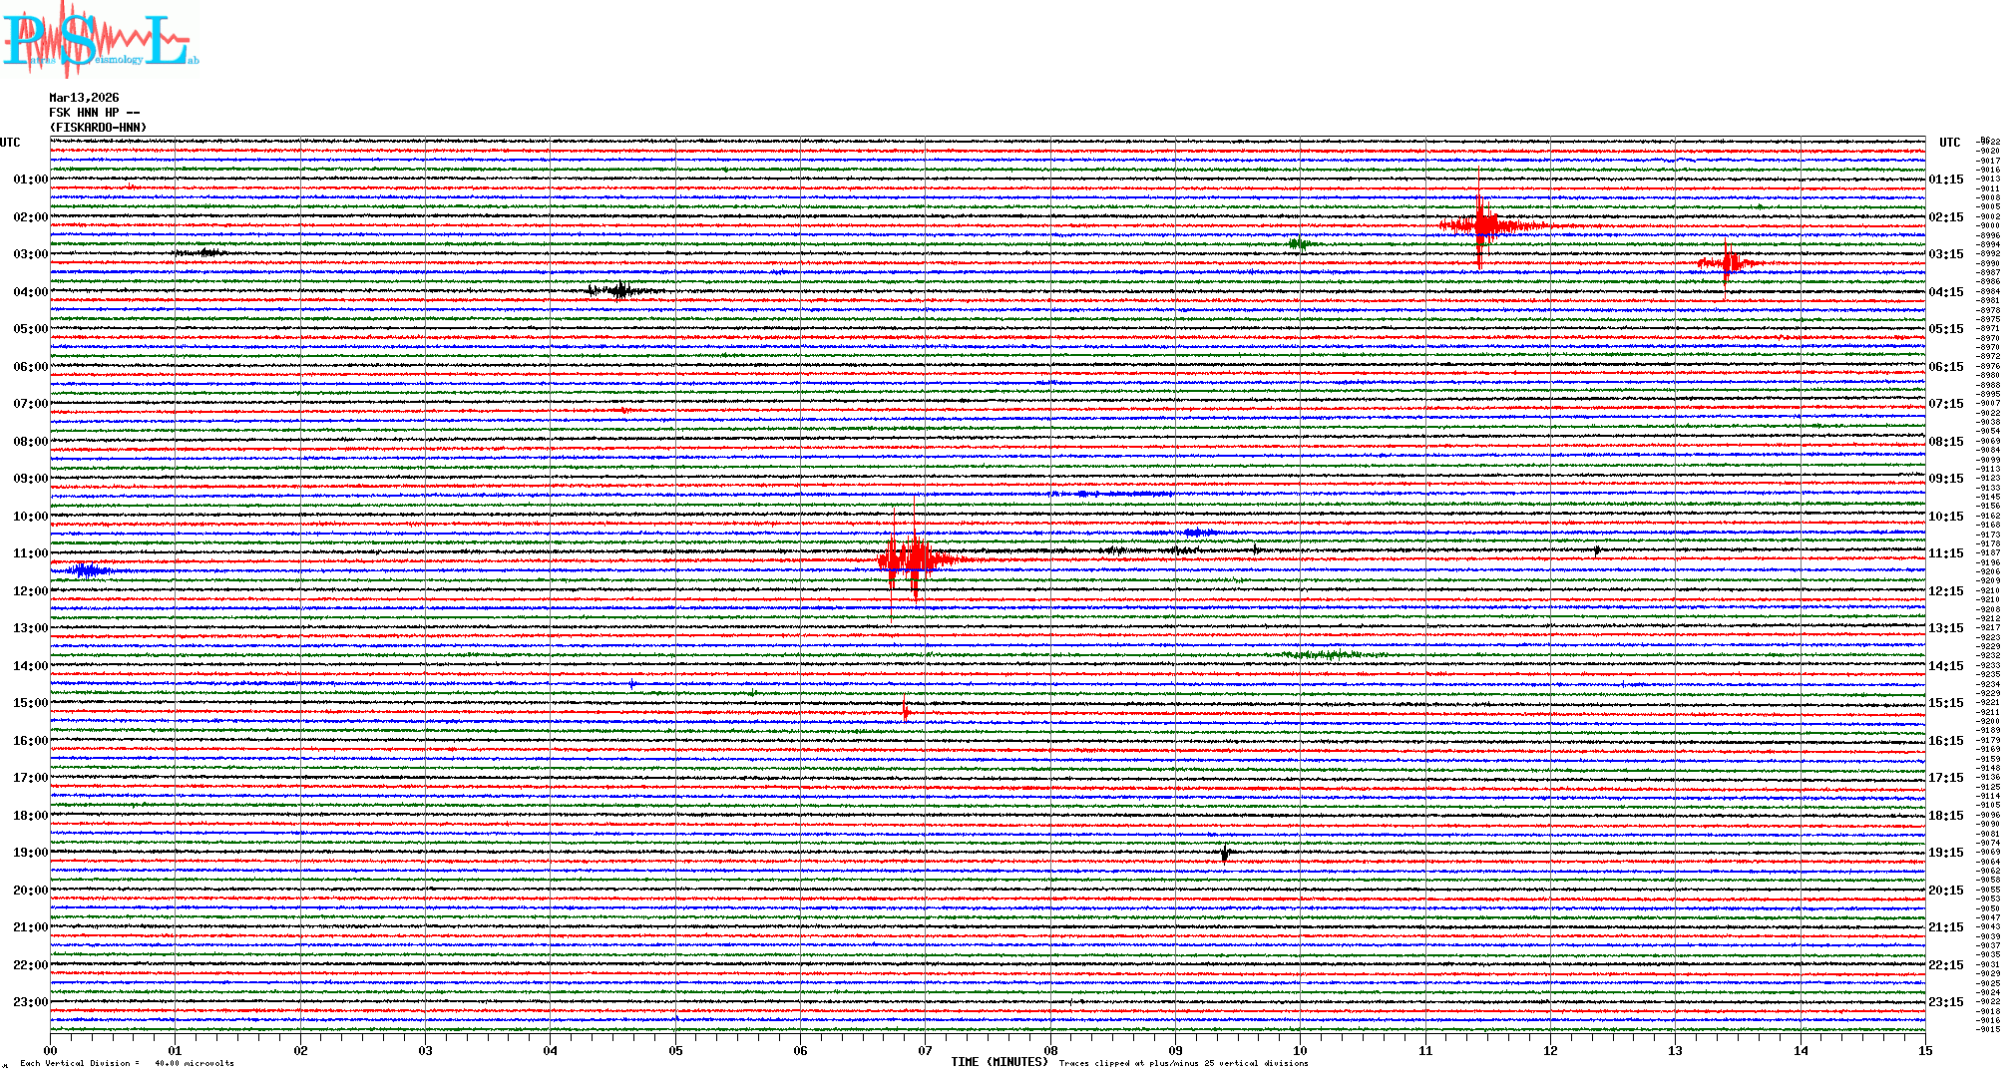Click minute marker 15 on bottom axis

(x=1924, y=1051)
